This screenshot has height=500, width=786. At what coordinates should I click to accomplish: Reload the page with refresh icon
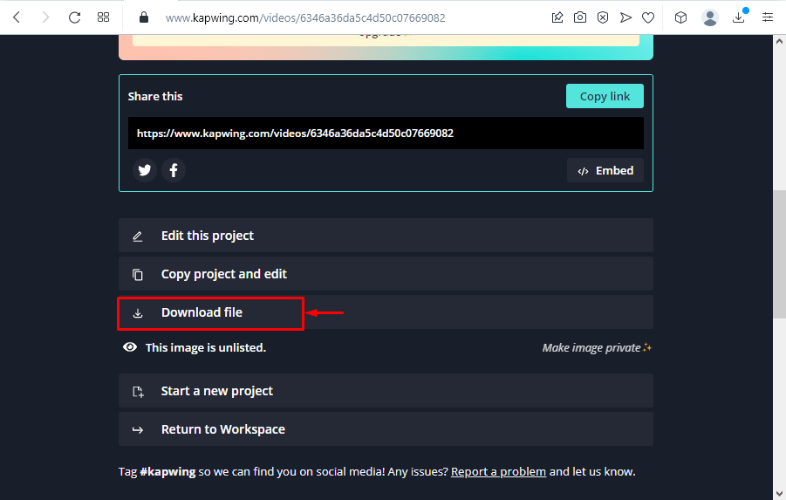coord(75,17)
